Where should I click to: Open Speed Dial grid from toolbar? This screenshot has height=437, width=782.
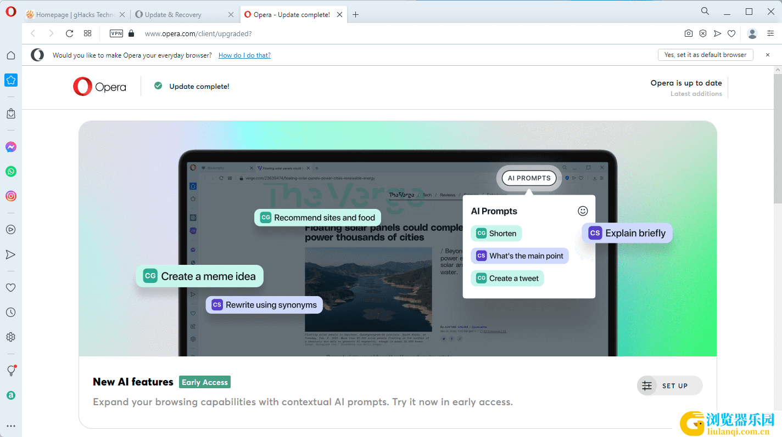87,33
